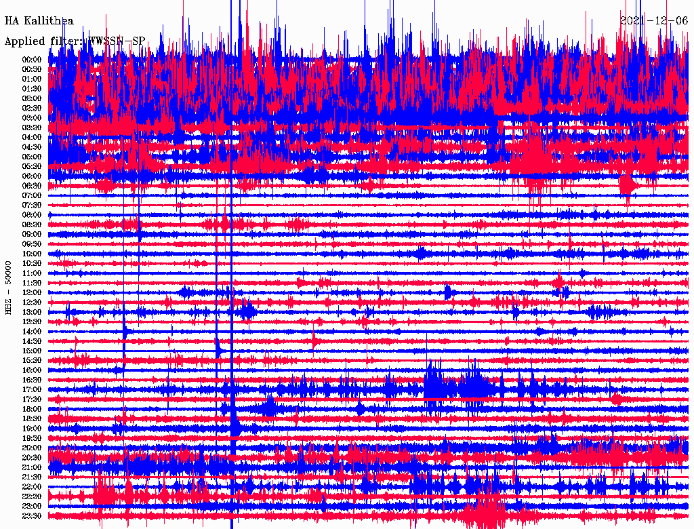Select the 04:30 time label
This screenshot has width=694, height=529.
pos(32,147)
